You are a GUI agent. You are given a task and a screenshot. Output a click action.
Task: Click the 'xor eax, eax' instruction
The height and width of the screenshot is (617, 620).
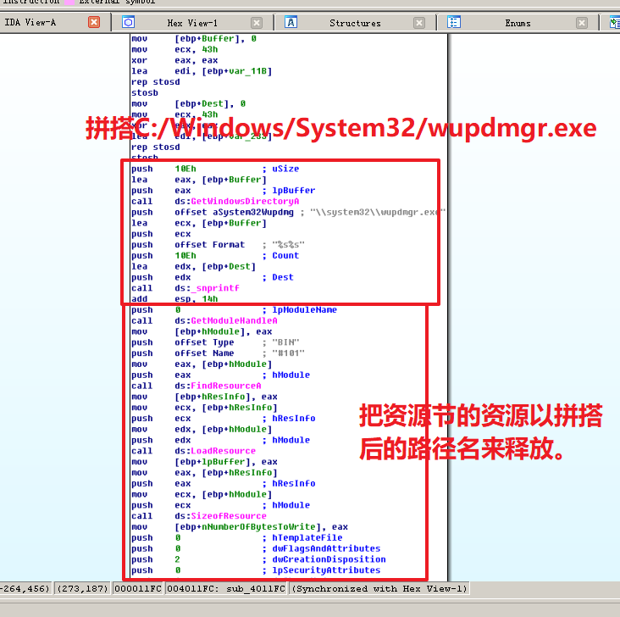coord(174,60)
